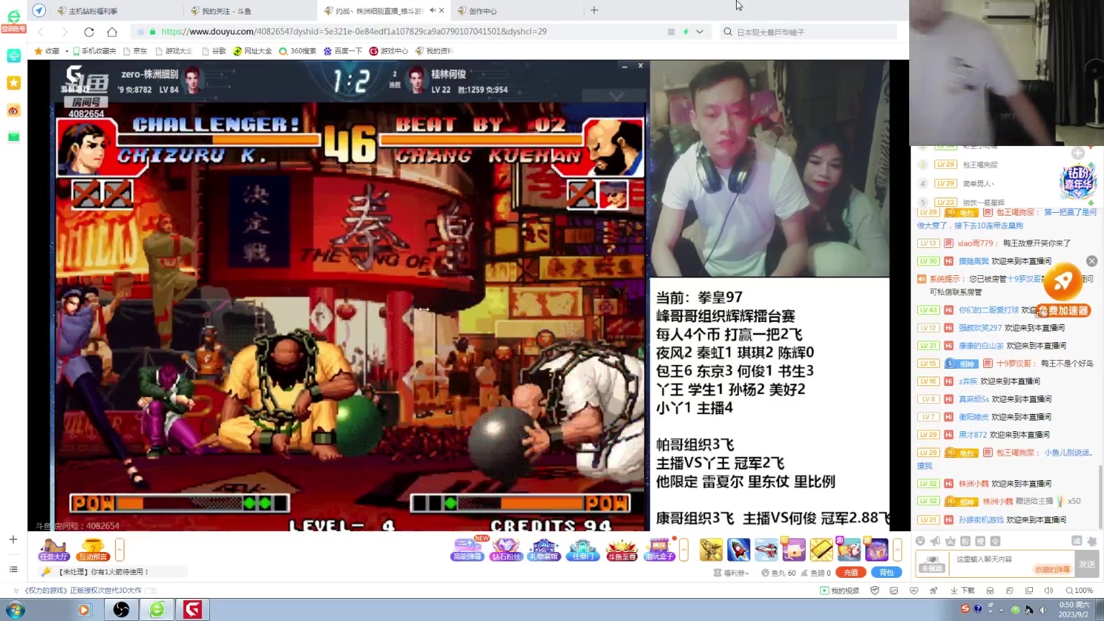The width and height of the screenshot is (1104, 621).
Task: Expand the left activity panel arrow
Action: coord(119,550)
